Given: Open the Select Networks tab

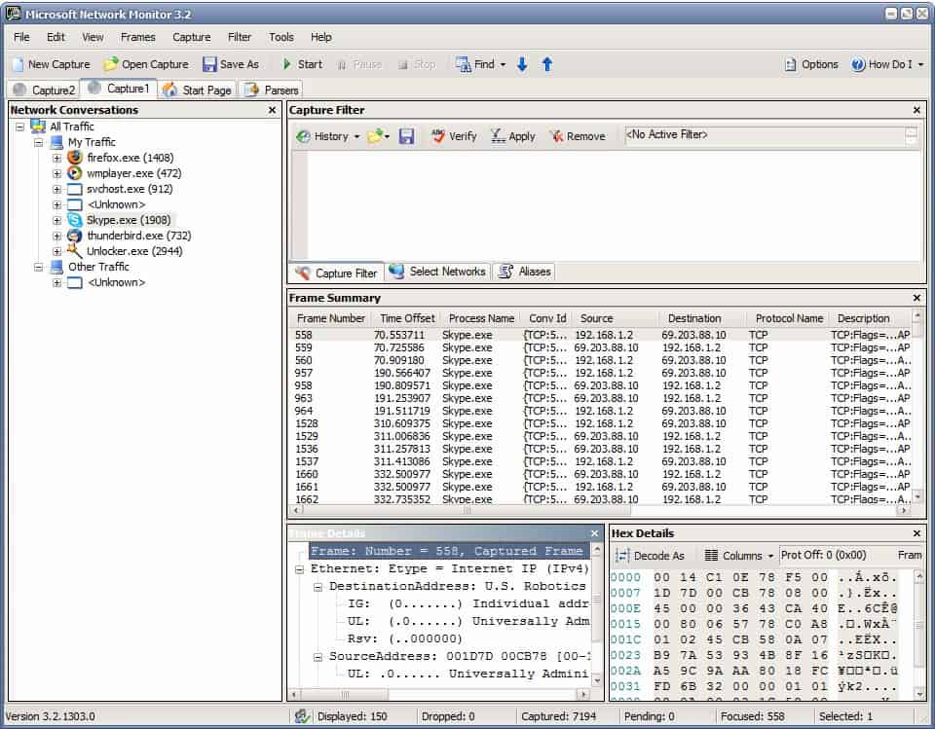Looking at the screenshot, I should pos(438,272).
